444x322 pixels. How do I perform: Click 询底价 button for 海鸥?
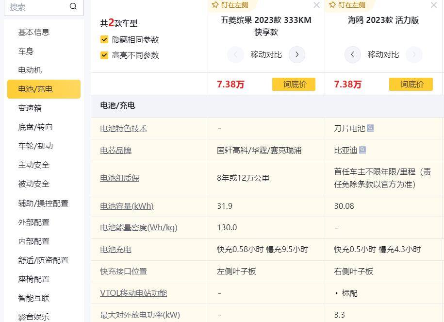[x=411, y=84]
